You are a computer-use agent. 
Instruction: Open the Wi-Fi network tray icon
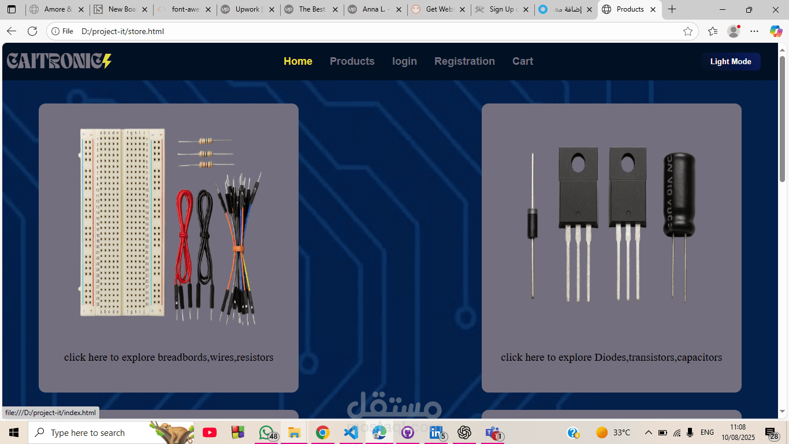click(677, 432)
